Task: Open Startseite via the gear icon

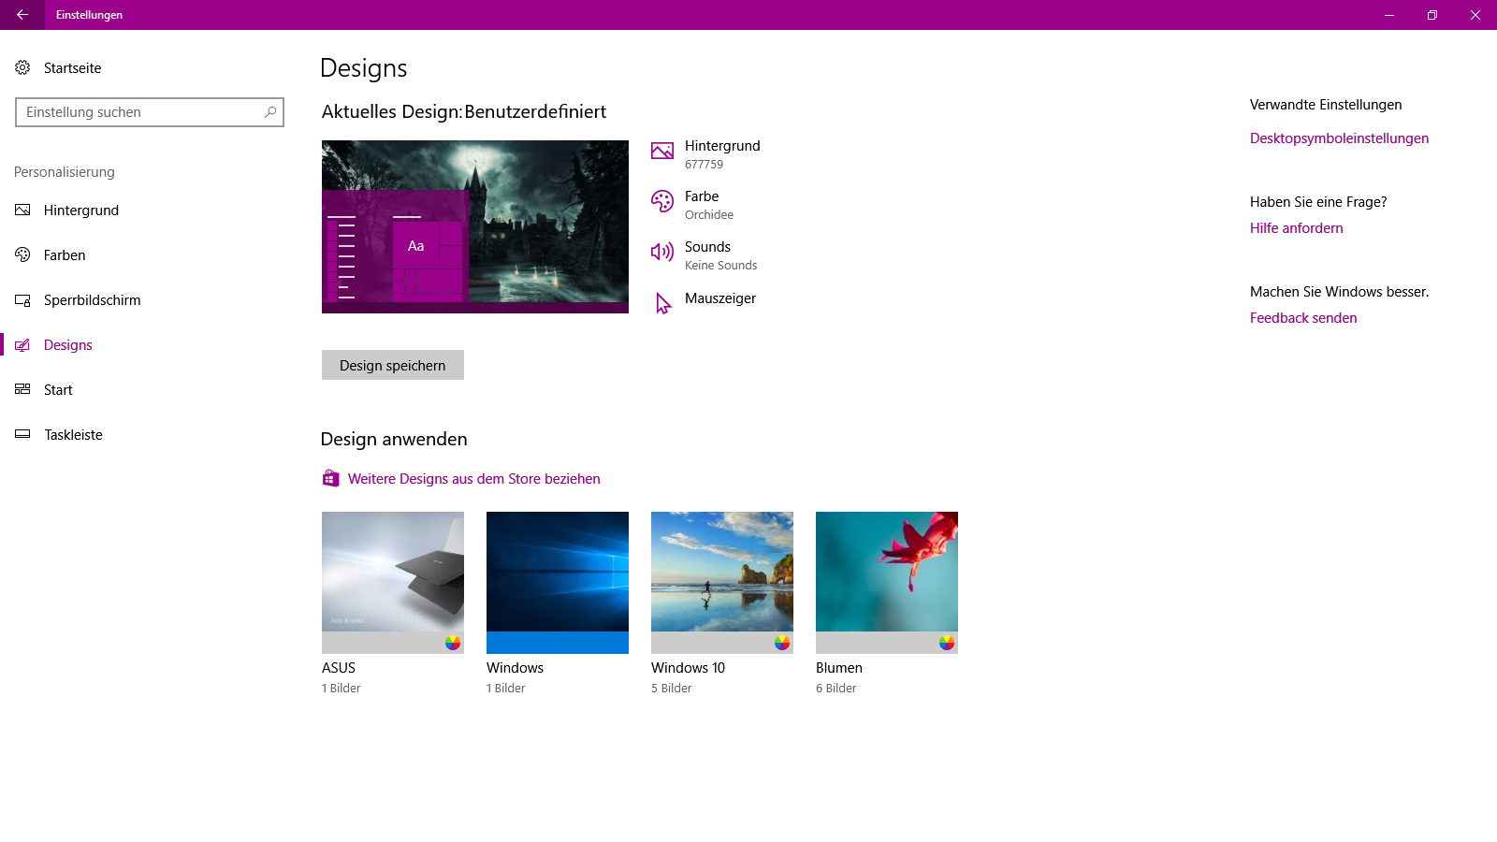Action: [x=22, y=67]
